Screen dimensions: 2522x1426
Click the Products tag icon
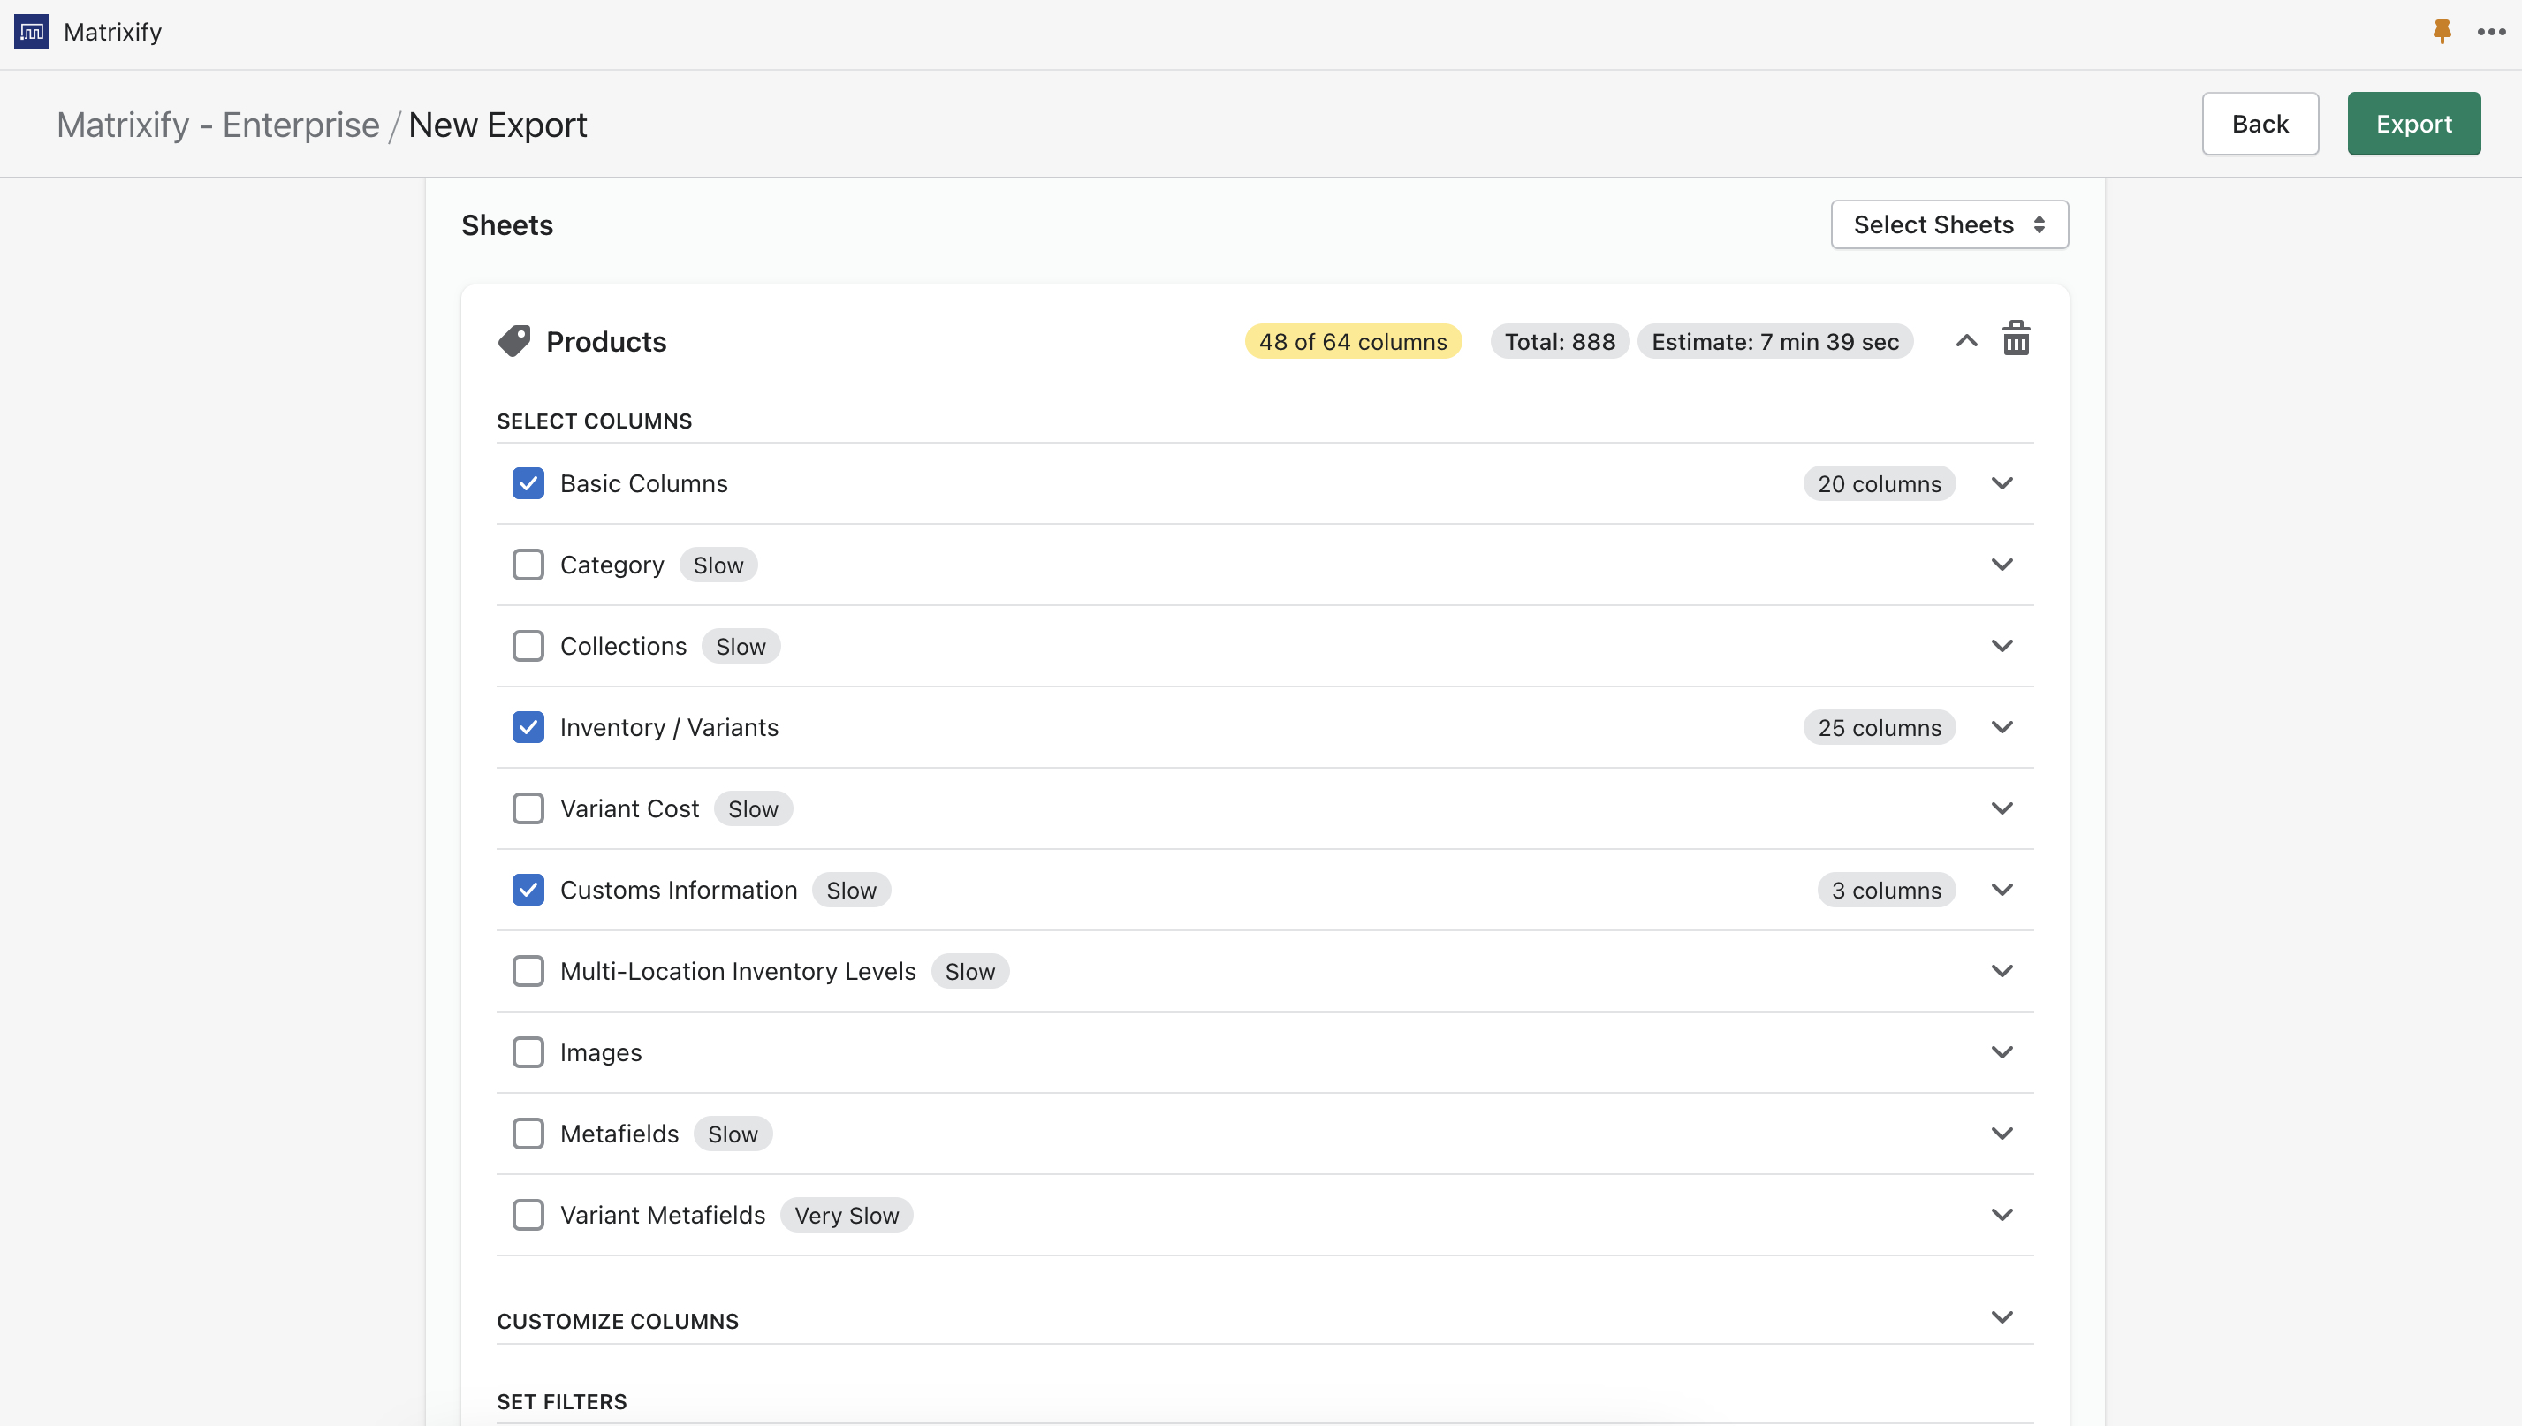point(514,341)
